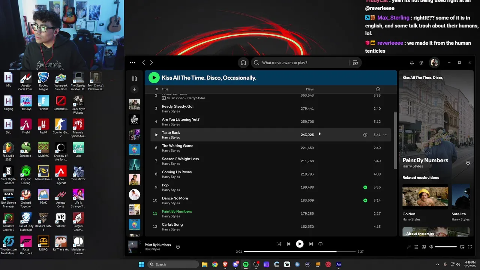Open File Explorer from the taskbar
The image size is (480, 270).
click(204, 264)
